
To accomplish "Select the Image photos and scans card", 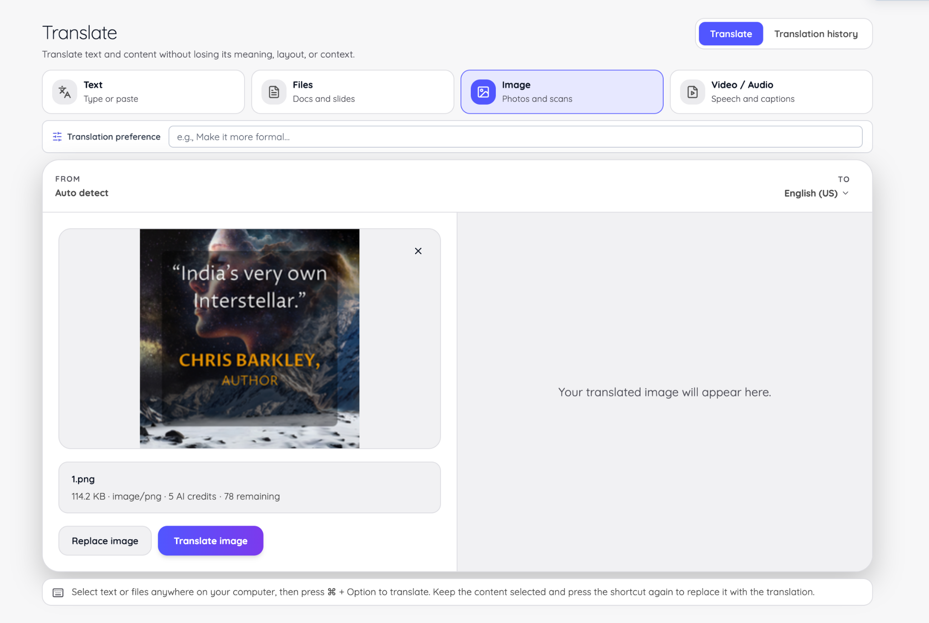I will [x=562, y=92].
